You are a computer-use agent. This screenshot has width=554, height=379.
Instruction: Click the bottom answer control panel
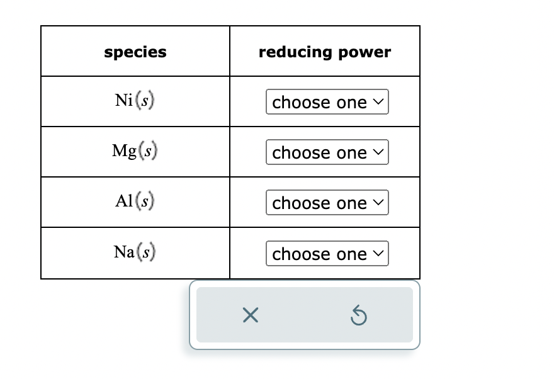point(304,315)
